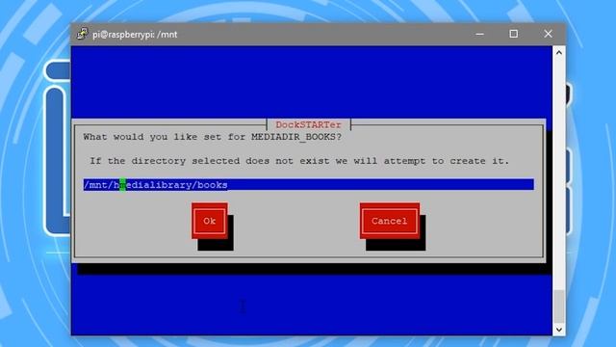This screenshot has height=347, width=616.
Task: Maximize the pi@raspberrypi terminal window
Action: (513, 34)
